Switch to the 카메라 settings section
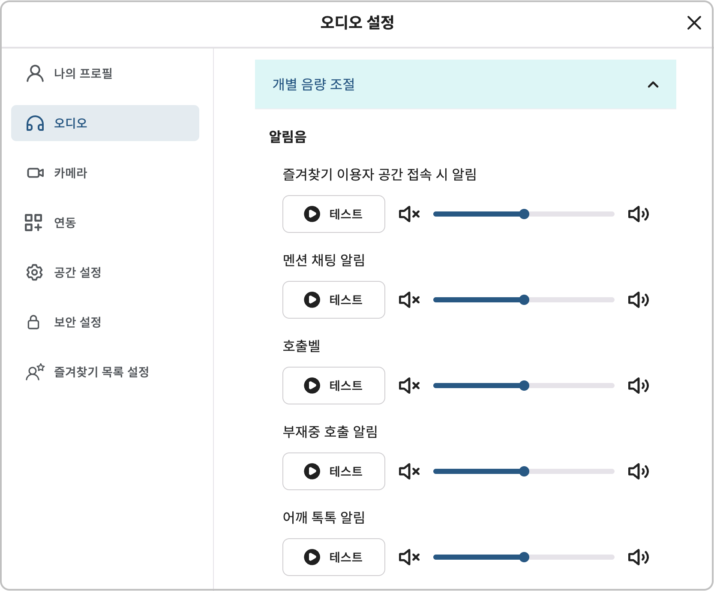Screen dimensions: 714x591 pyautogui.click(x=70, y=173)
